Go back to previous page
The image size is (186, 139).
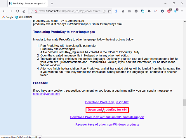tap(4, 11)
